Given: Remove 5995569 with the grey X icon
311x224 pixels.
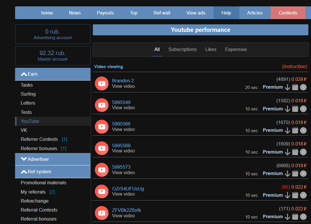Looking at the screenshot, I should 303,152.
